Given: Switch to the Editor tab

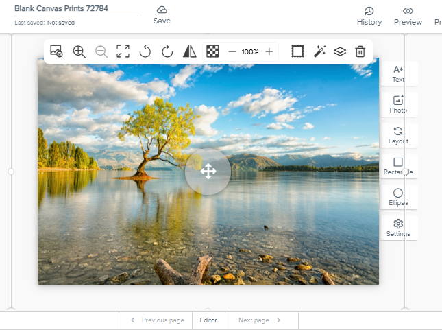Looking at the screenshot, I should (x=208, y=320).
